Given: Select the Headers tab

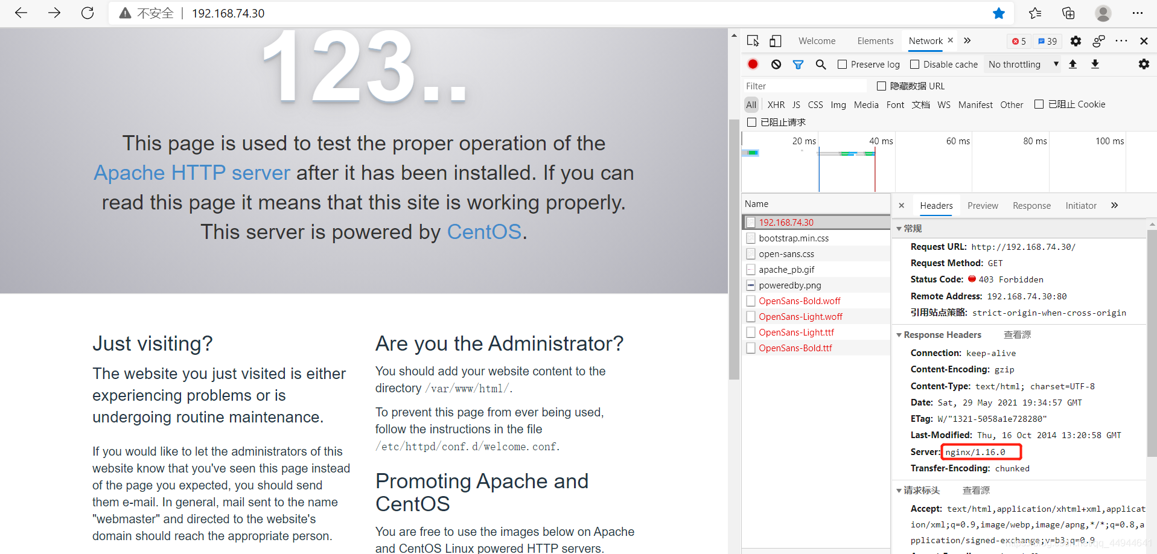Looking at the screenshot, I should pos(936,205).
